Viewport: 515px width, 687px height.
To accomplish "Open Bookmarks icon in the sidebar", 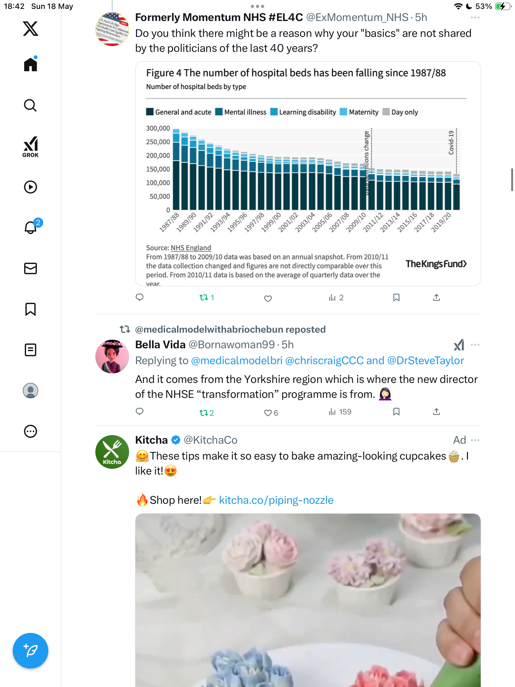I will pyautogui.click(x=31, y=309).
